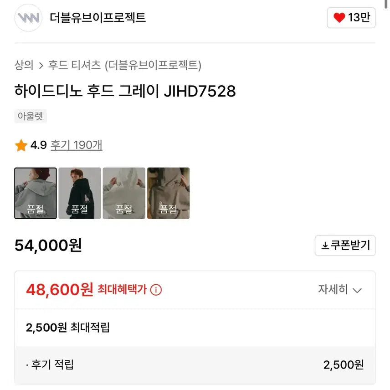Click the yellow star rating icon
The width and height of the screenshot is (390, 390).
click(x=21, y=145)
